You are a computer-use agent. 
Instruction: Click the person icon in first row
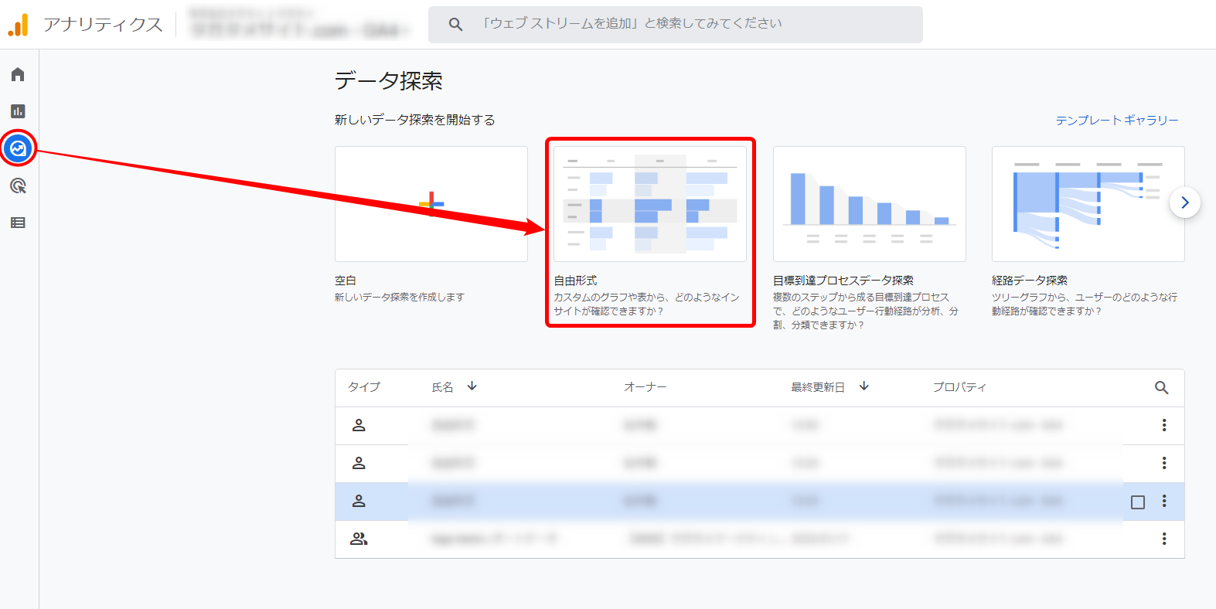point(359,425)
